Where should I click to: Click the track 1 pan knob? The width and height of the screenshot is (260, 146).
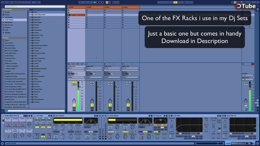[74, 101]
